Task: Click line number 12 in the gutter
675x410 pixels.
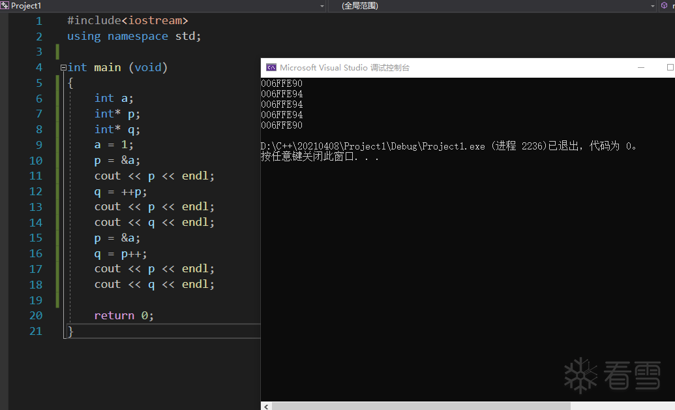Action: click(36, 192)
